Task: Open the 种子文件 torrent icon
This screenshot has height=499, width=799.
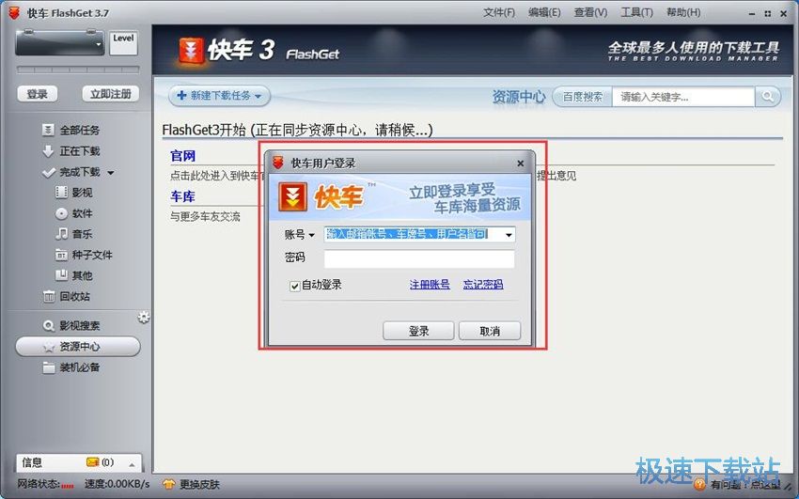Action: click(x=61, y=255)
